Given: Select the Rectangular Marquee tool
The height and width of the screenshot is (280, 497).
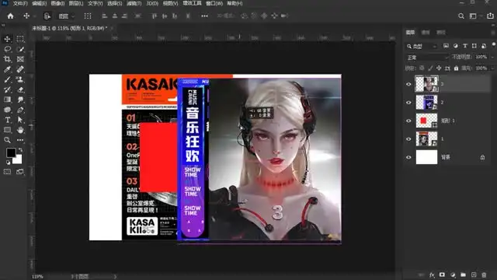Looking at the screenshot, I should tap(20, 39).
